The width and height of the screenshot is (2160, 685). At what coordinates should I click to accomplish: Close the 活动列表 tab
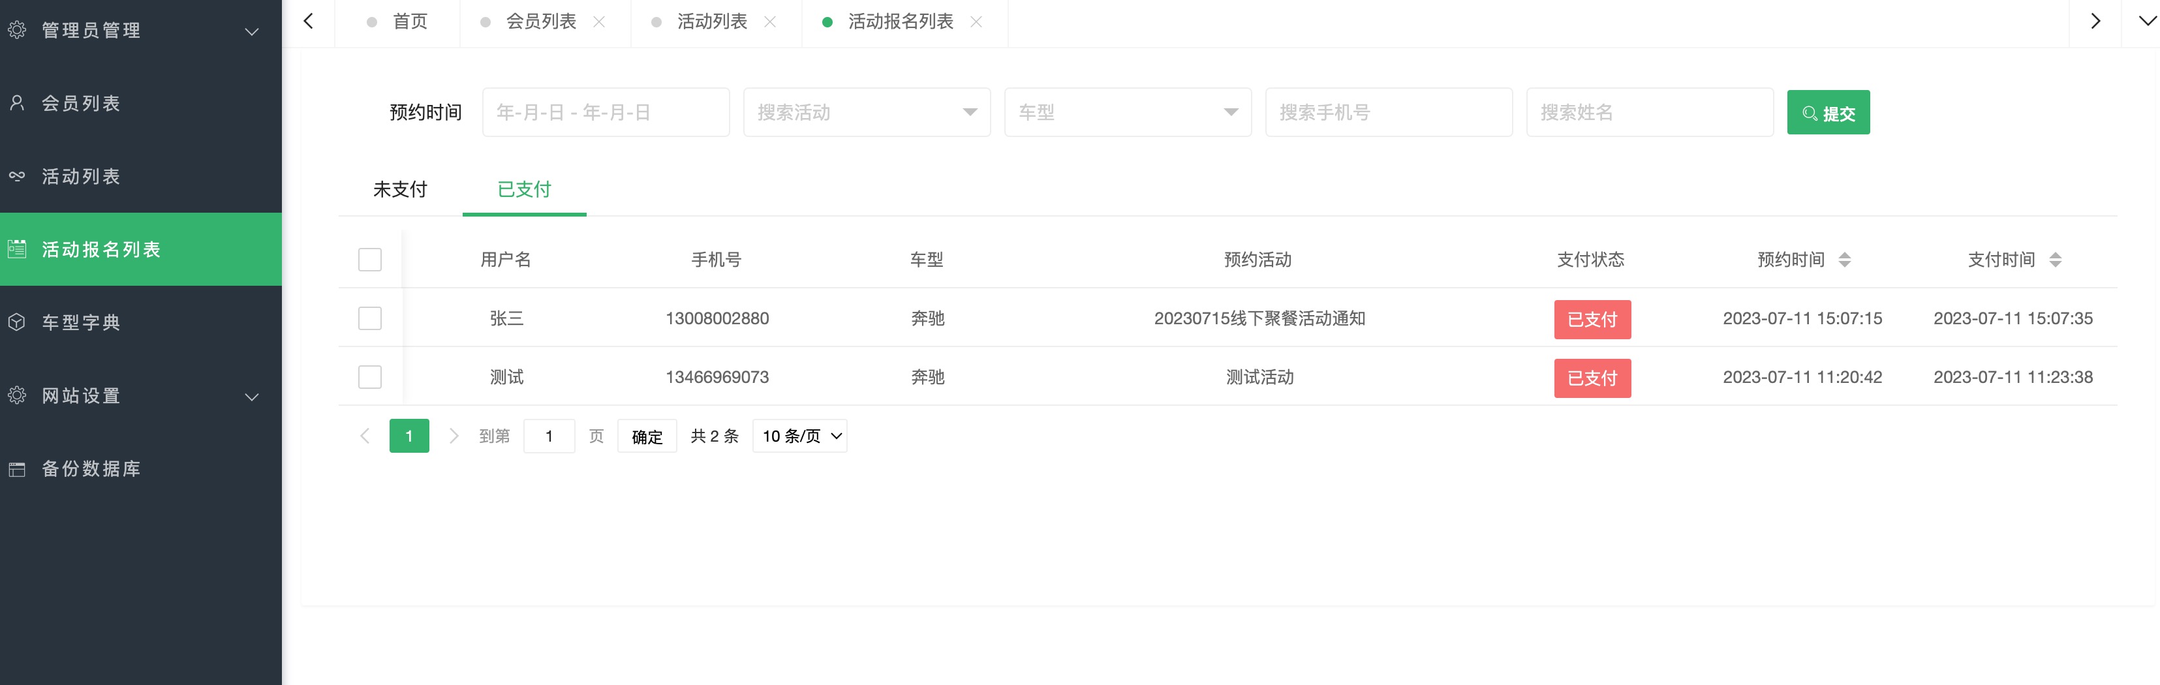pyautogui.click(x=770, y=22)
